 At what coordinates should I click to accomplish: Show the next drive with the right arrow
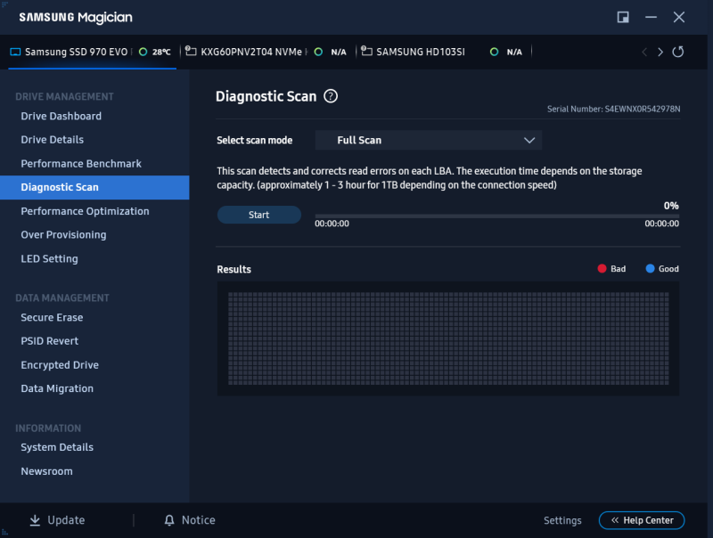[660, 52]
